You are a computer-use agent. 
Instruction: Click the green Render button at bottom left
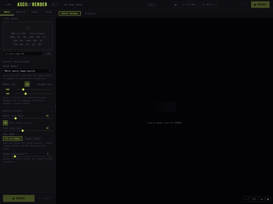19,198
